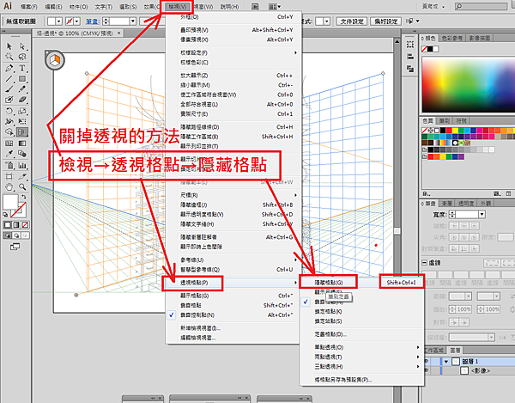515x403 pixels.
Task: Click Change Screen Mode icon in toolbox
Action: (15, 247)
